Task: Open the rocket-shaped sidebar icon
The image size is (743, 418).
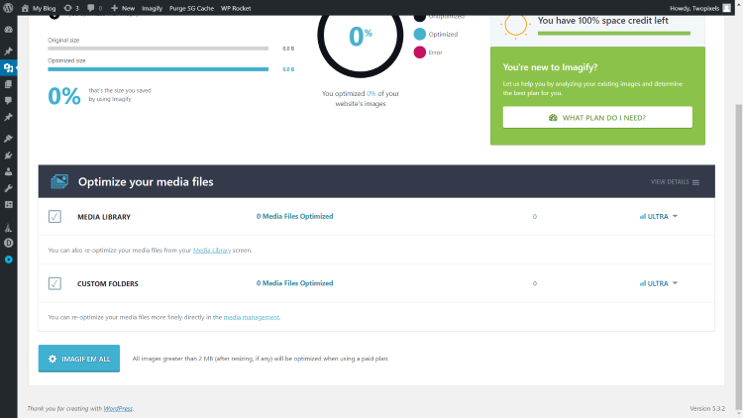Action: click(x=9, y=228)
